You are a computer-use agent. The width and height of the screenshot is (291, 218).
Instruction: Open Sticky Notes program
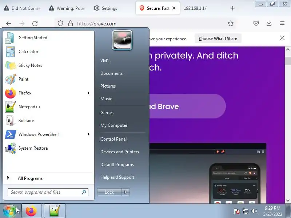point(49,65)
